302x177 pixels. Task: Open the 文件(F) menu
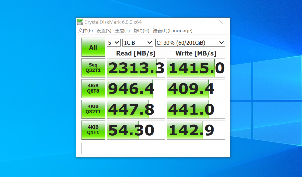(x=85, y=31)
